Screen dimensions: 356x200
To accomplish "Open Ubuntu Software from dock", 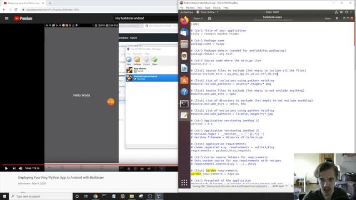I will [x=184, y=80].
